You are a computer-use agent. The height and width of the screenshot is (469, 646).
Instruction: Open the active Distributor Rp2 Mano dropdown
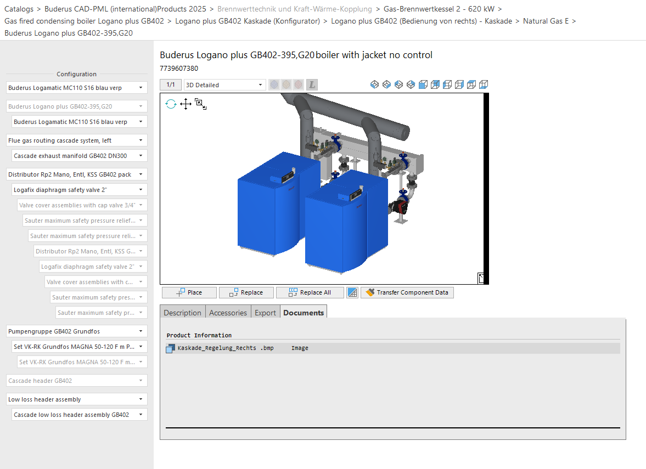coord(77,174)
